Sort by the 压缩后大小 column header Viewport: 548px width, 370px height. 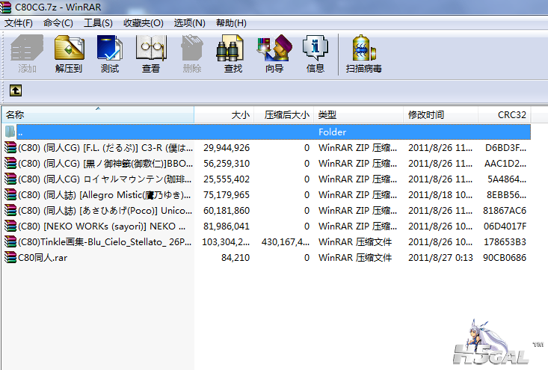click(x=284, y=114)
